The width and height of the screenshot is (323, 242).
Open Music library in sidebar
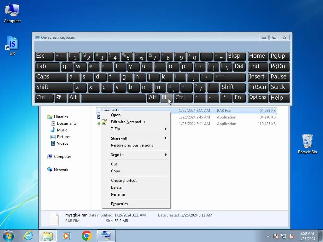click(59, 130)
